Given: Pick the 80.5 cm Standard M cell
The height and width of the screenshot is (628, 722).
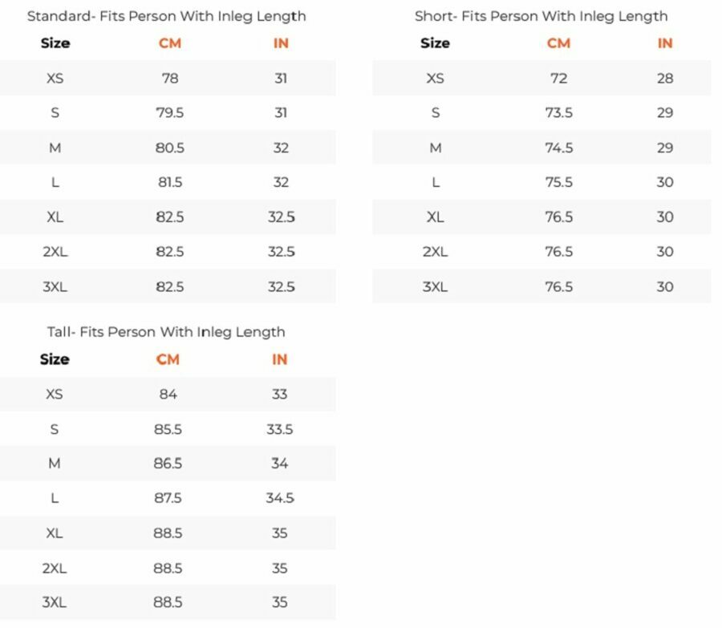Looking at the screenshot, I should [x=169, y=148].
